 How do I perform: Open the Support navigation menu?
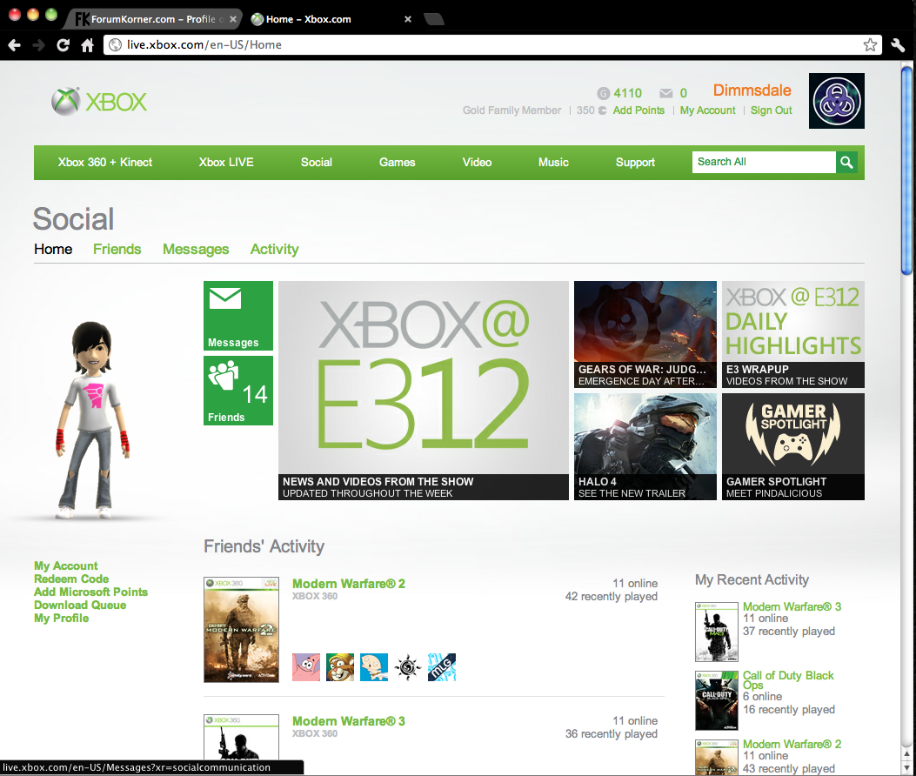tap(635, 163)
